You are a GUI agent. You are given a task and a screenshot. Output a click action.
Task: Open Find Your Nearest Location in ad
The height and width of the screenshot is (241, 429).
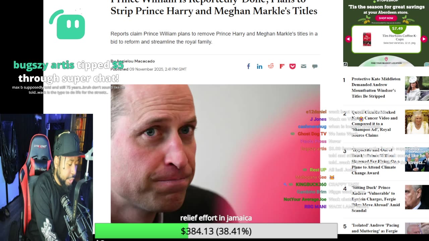pyautogui.click(x=386, y=63)
